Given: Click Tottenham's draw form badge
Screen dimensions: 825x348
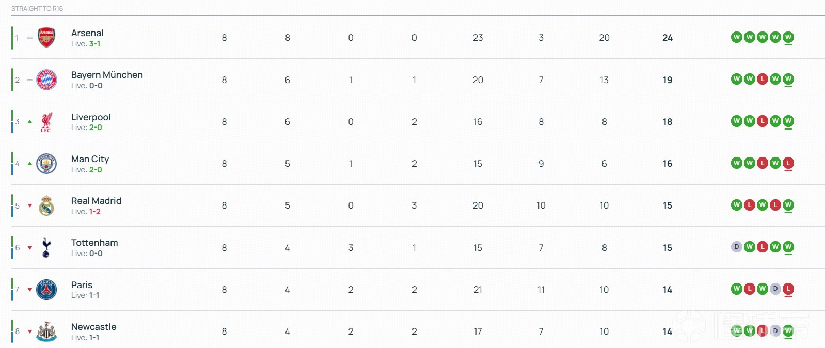Looking at the screenshot, I should click(x=737, y=247).
